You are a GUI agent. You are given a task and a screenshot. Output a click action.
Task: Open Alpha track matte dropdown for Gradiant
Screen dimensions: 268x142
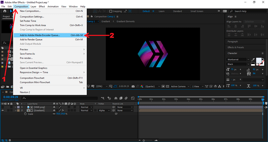click(x=104, y=110)
